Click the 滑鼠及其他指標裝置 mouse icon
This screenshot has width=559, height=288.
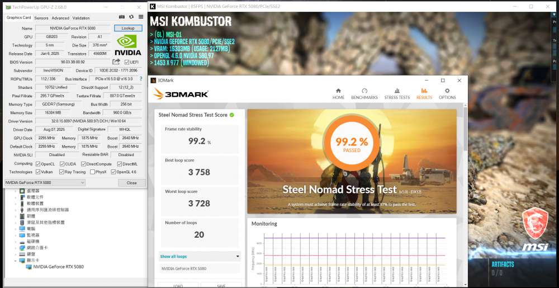[22, 223]
